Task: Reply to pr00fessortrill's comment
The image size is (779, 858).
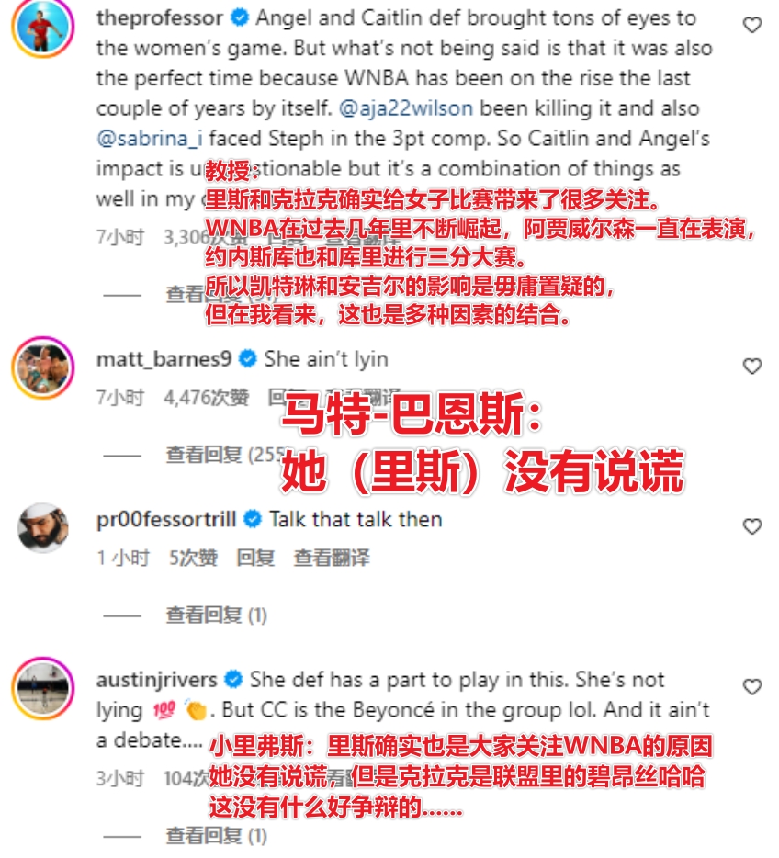Action: [255, 558]
